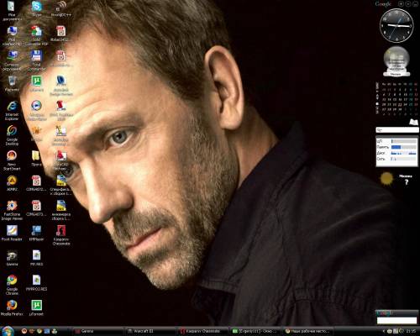Click the memory usage bar in system monitor
This screenshot has height=336, width=420.
coord(404,147)
